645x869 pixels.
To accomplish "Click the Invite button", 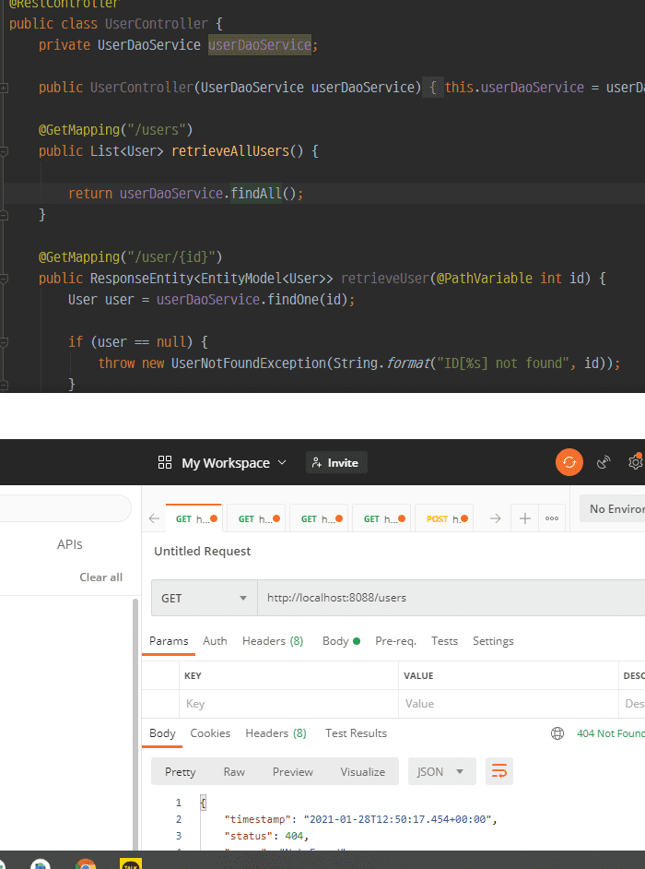I will point(336,462).
